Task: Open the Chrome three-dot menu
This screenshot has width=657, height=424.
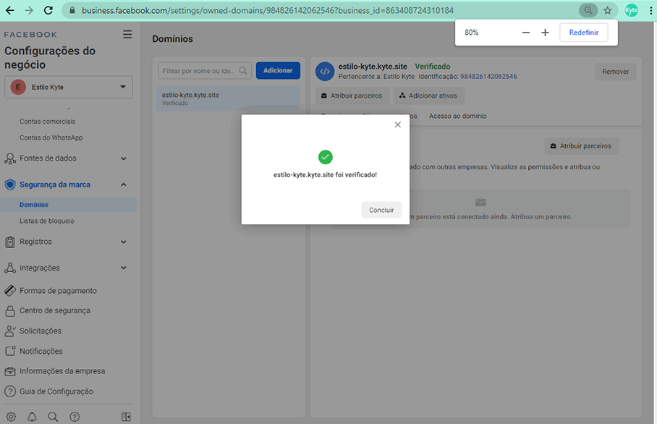Action: (650, 10)
